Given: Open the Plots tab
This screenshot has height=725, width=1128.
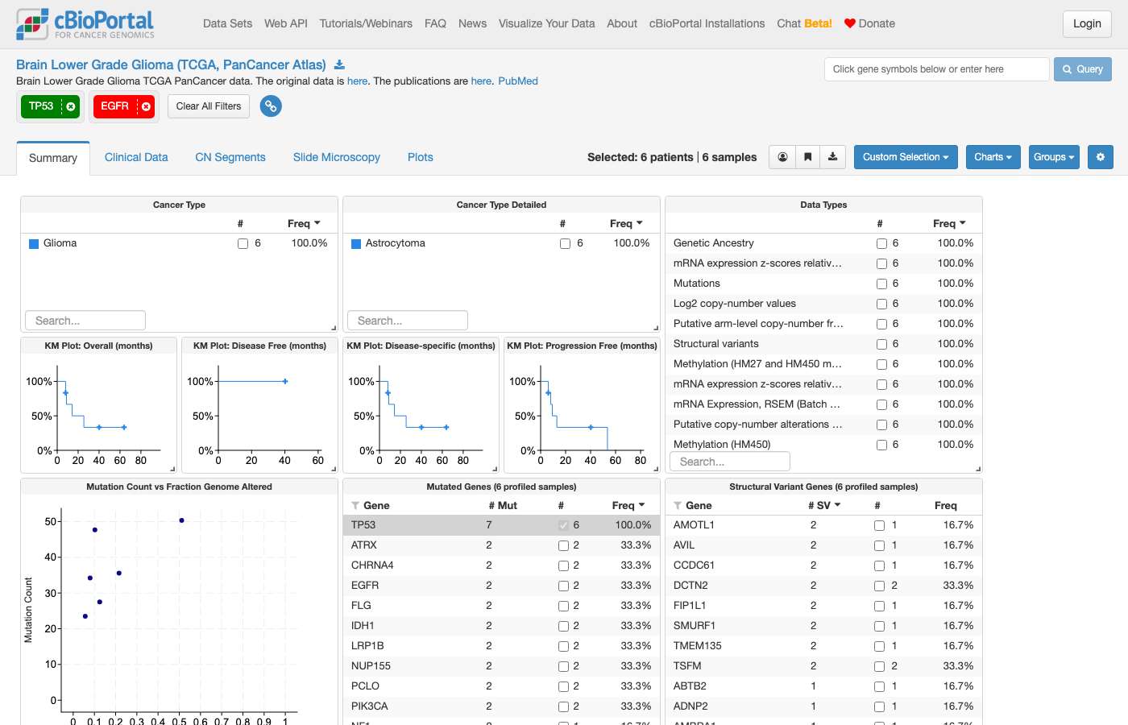Looking at the screenshot, I should [421, 157].
